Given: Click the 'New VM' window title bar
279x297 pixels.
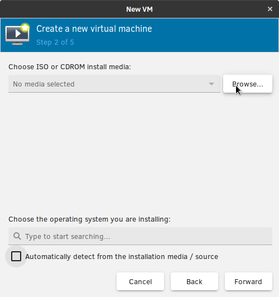Looking at the screenshot, I should (139, 9).
